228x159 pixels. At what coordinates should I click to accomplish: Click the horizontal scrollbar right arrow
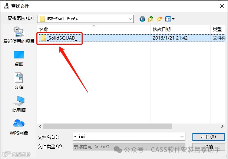click(x=222, y=126)
